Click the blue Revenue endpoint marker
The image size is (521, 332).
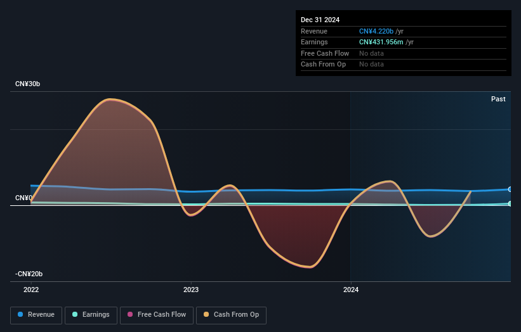(x=510, y=189)
